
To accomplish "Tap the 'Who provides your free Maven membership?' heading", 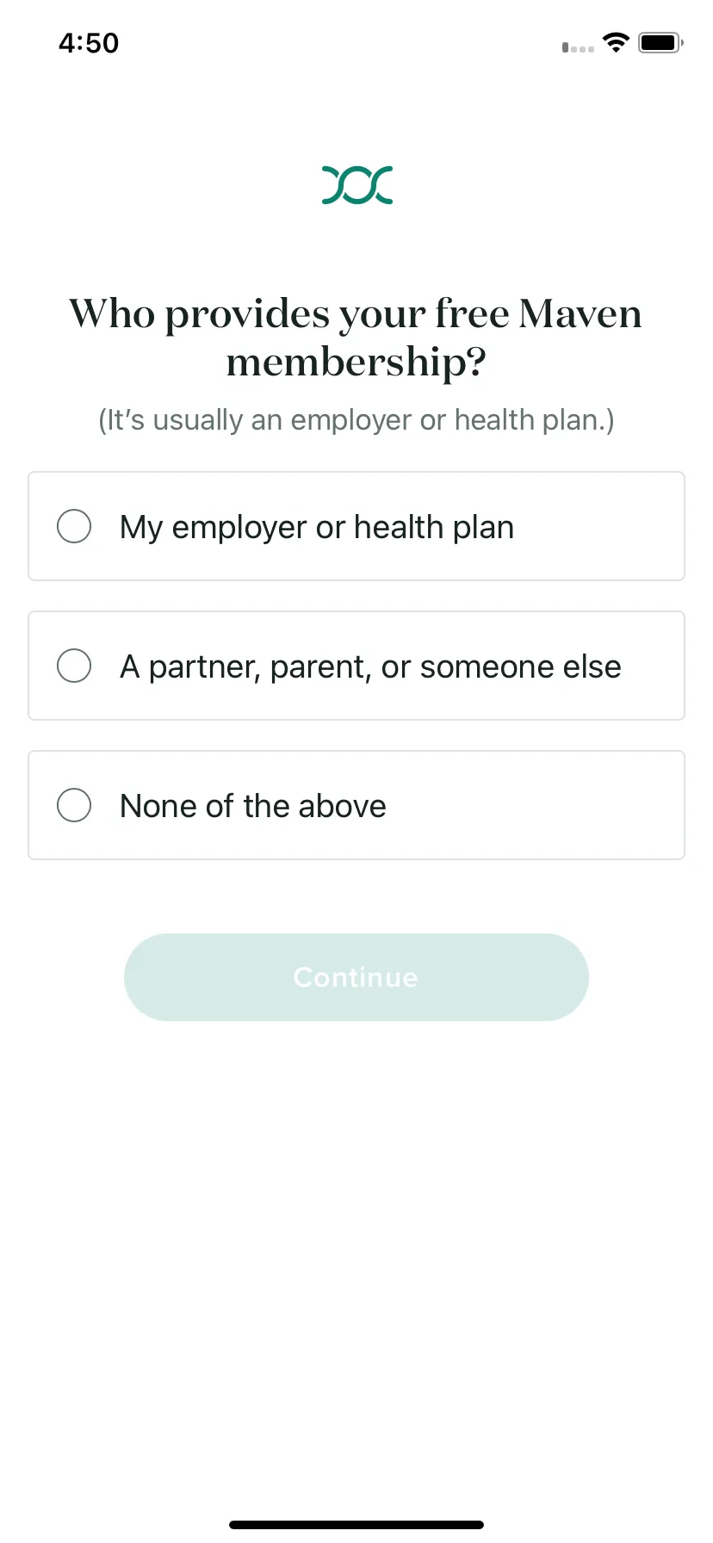I will (x=356, y=338).
